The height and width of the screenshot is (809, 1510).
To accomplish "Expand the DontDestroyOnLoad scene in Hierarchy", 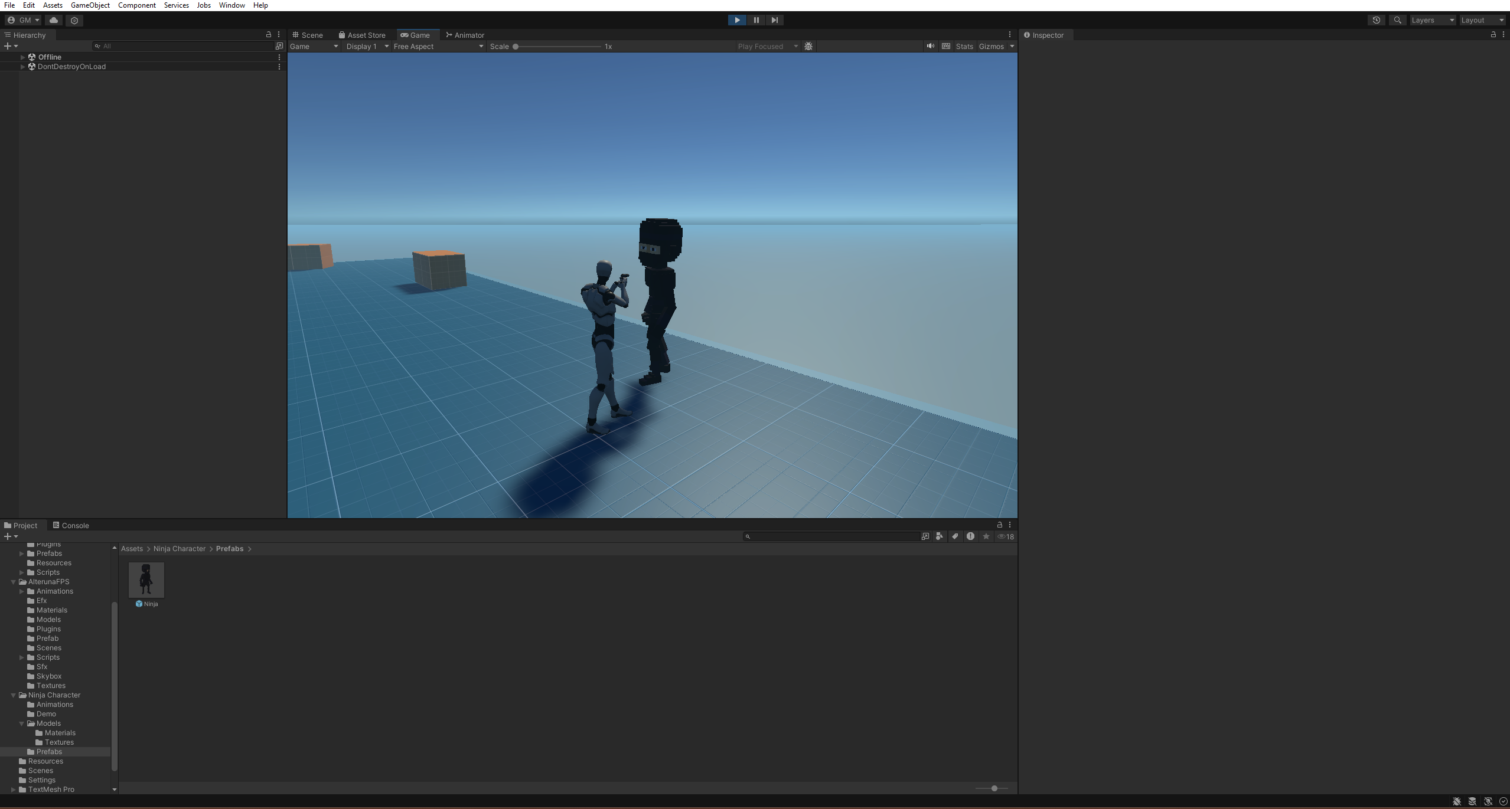I will 23,67.
